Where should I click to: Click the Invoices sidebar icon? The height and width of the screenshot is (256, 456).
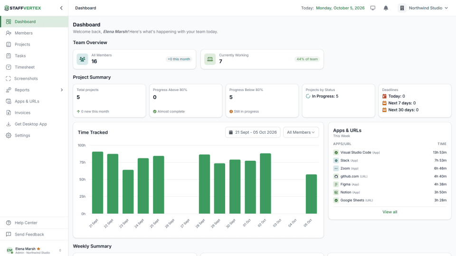click(x=9, y=113)
